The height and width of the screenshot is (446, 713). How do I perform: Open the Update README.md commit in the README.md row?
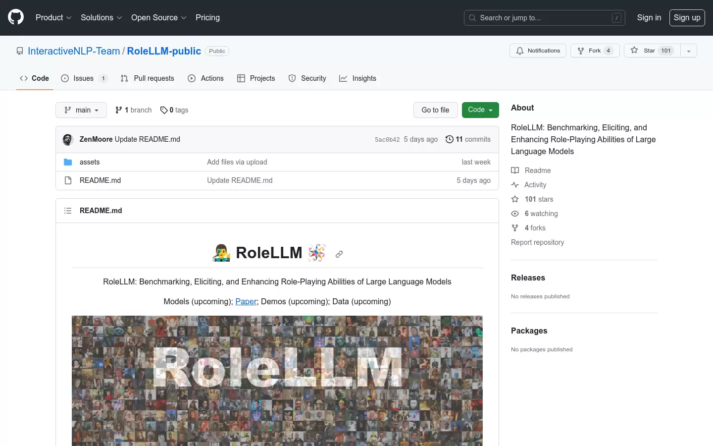(x=240, y=180)
